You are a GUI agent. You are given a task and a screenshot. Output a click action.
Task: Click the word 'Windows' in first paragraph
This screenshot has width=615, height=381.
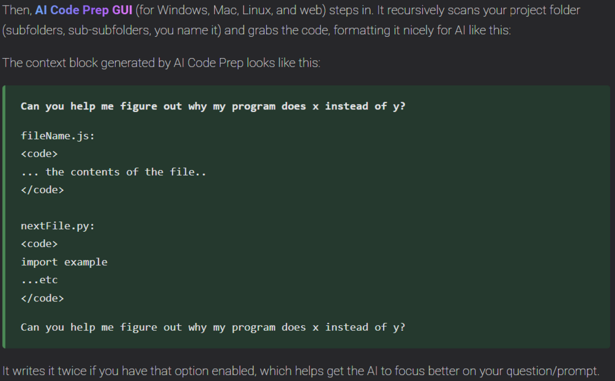point(183,10)
